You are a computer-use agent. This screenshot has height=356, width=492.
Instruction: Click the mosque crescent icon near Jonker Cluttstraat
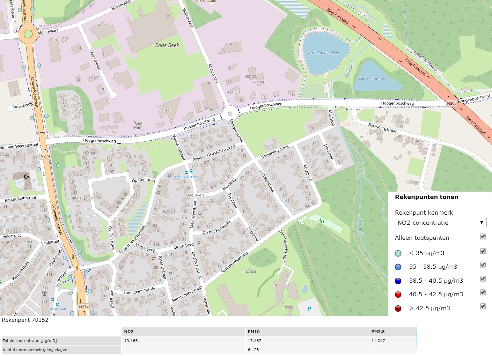[26, 176]
